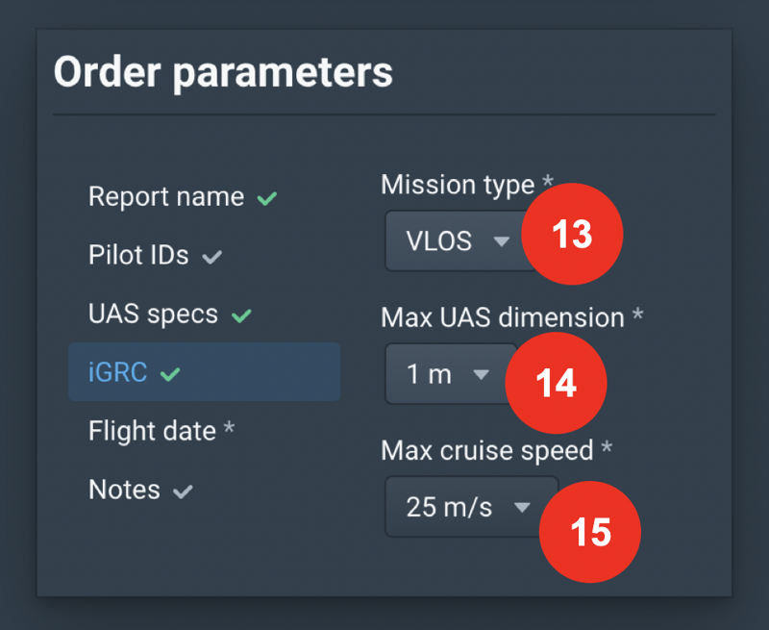The height and width of the screenshot is (630, 769).
Task: Click the Max UAS dimension label
Action: click(x=503, y=317)
